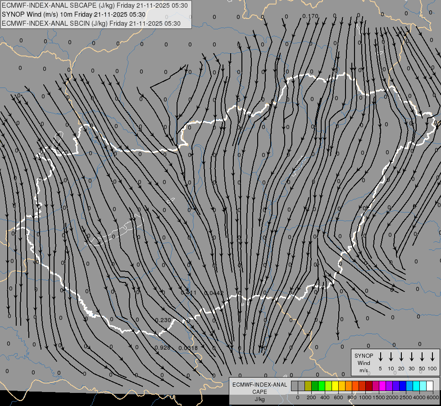Click the 10 m/s wind arrow in the legend

pos(391,357)
